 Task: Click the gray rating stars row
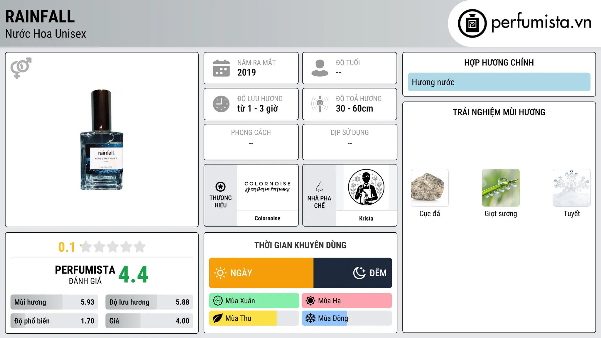pyautogui.click(x=113, y=247)
